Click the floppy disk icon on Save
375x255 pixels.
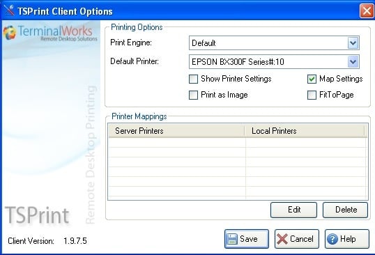pyautogui.click(x=232, y=239)
